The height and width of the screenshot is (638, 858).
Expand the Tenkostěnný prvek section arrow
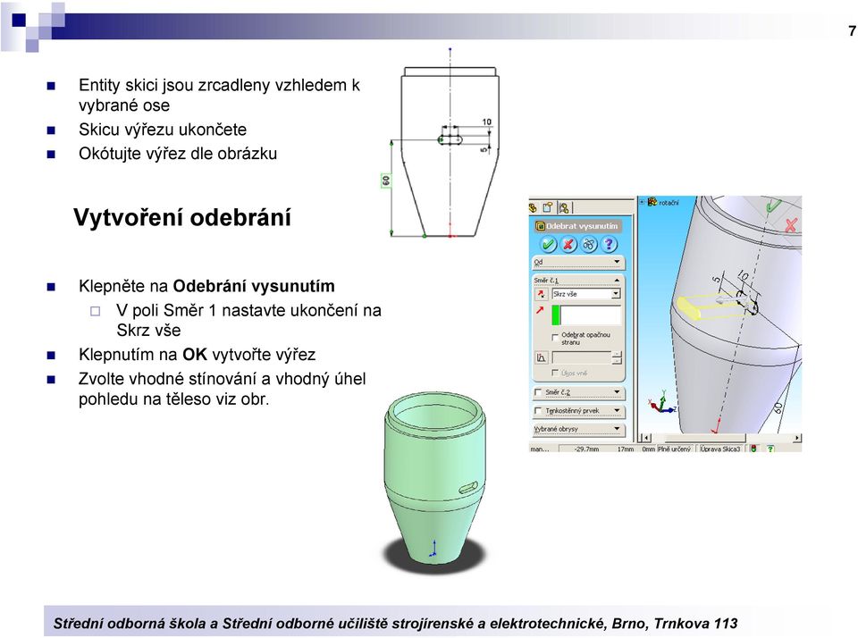click(617, 410)
